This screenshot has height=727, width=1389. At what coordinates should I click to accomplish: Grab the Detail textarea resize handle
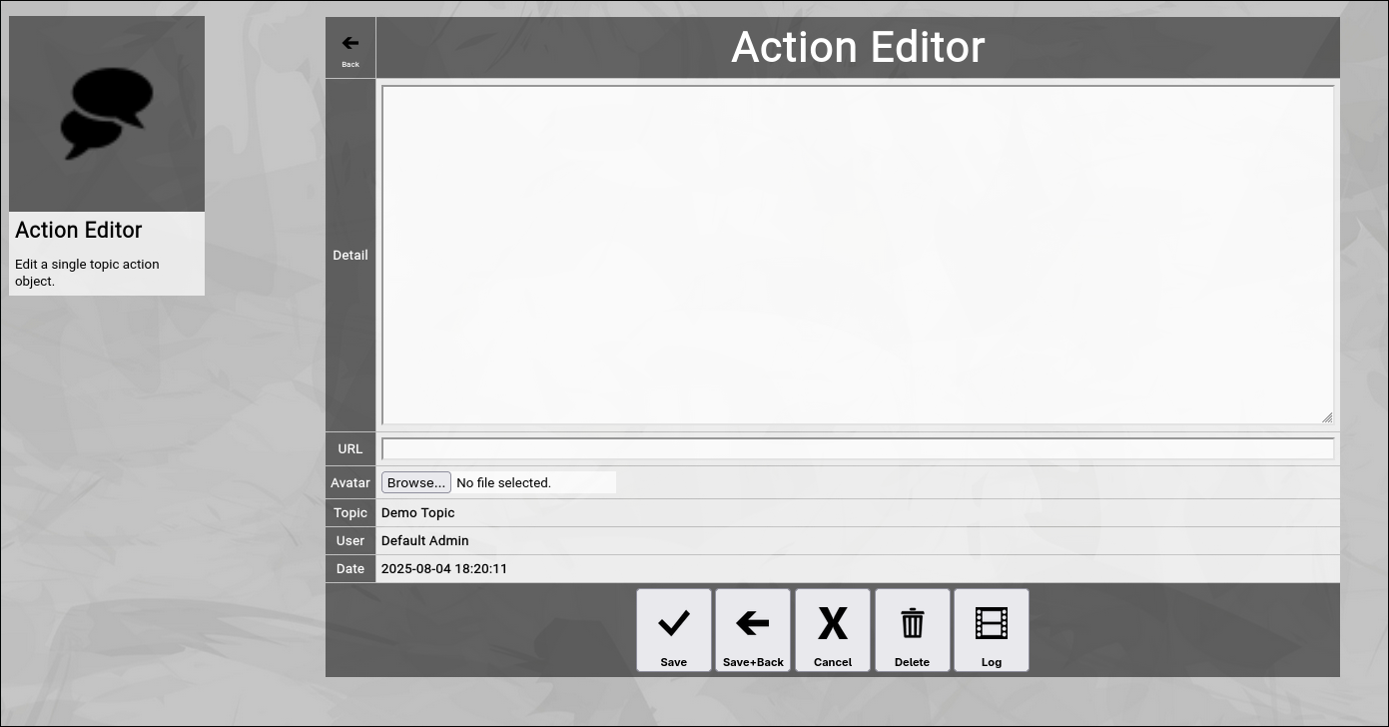(x=1327, y=417)
